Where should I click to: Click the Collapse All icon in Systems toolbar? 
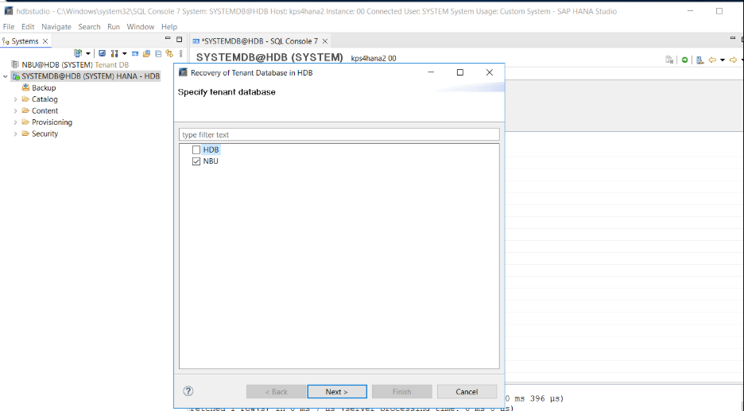pos(158,53)
